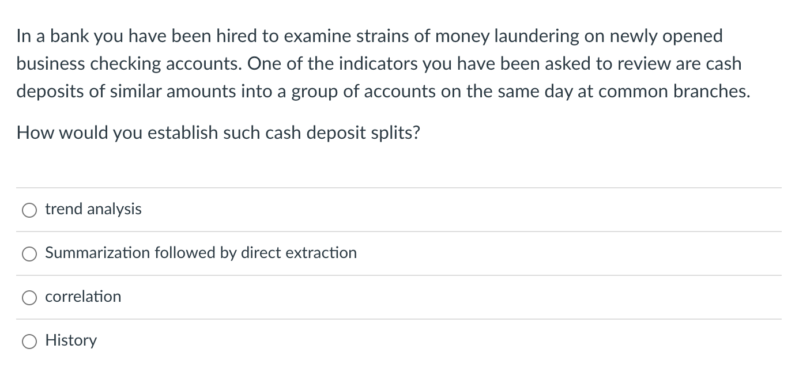The width and height of the screenshot is (799, 379).
Task: Select the second answer option row
Action: tap(398, 253)
